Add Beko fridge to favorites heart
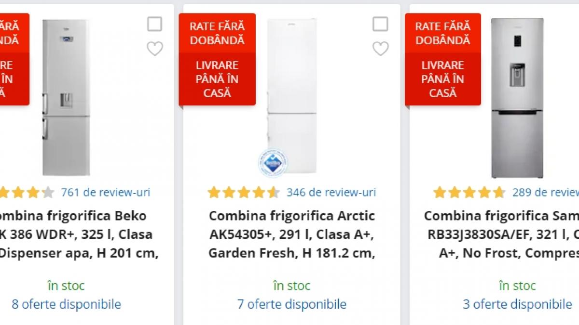This screenshot has height=325, width=579. point(155,49)
